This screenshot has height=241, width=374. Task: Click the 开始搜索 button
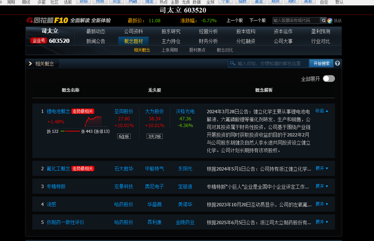(x=321, y=64)
